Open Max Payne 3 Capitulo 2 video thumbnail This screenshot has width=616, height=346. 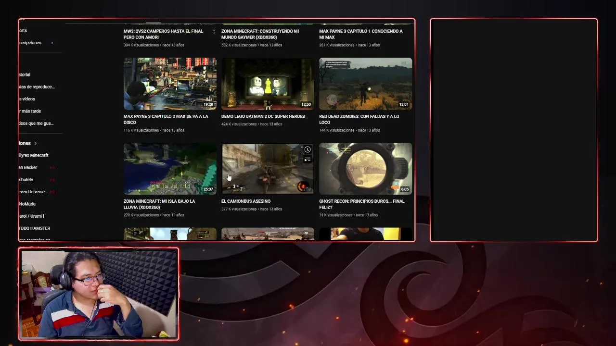tap(170, 84)
